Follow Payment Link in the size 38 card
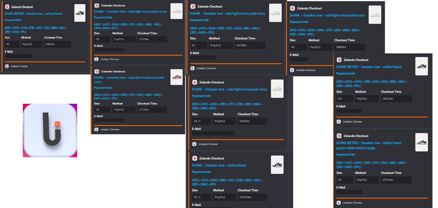The height and width of the screenshot is (208, 438). tap(102, 17)
